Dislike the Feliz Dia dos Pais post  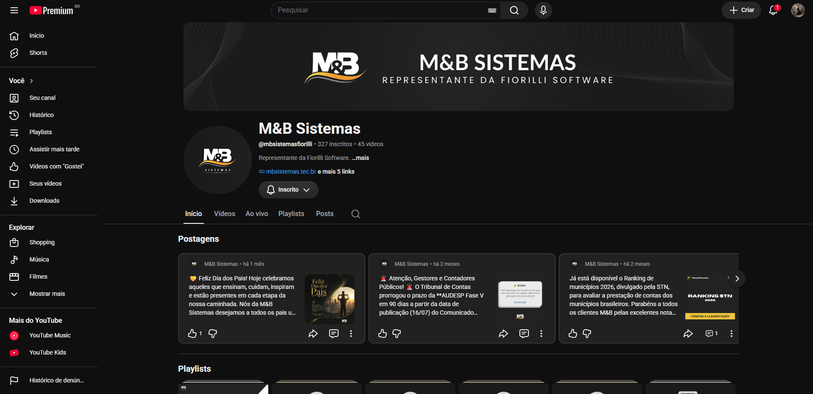click(x=213, y=334)
